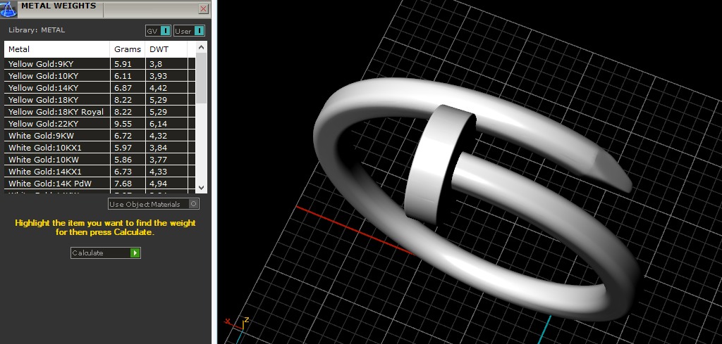This screenshot has height=344, width=722.
Task: Click the scroll up arrow of metal list
Action: [201, 47]
